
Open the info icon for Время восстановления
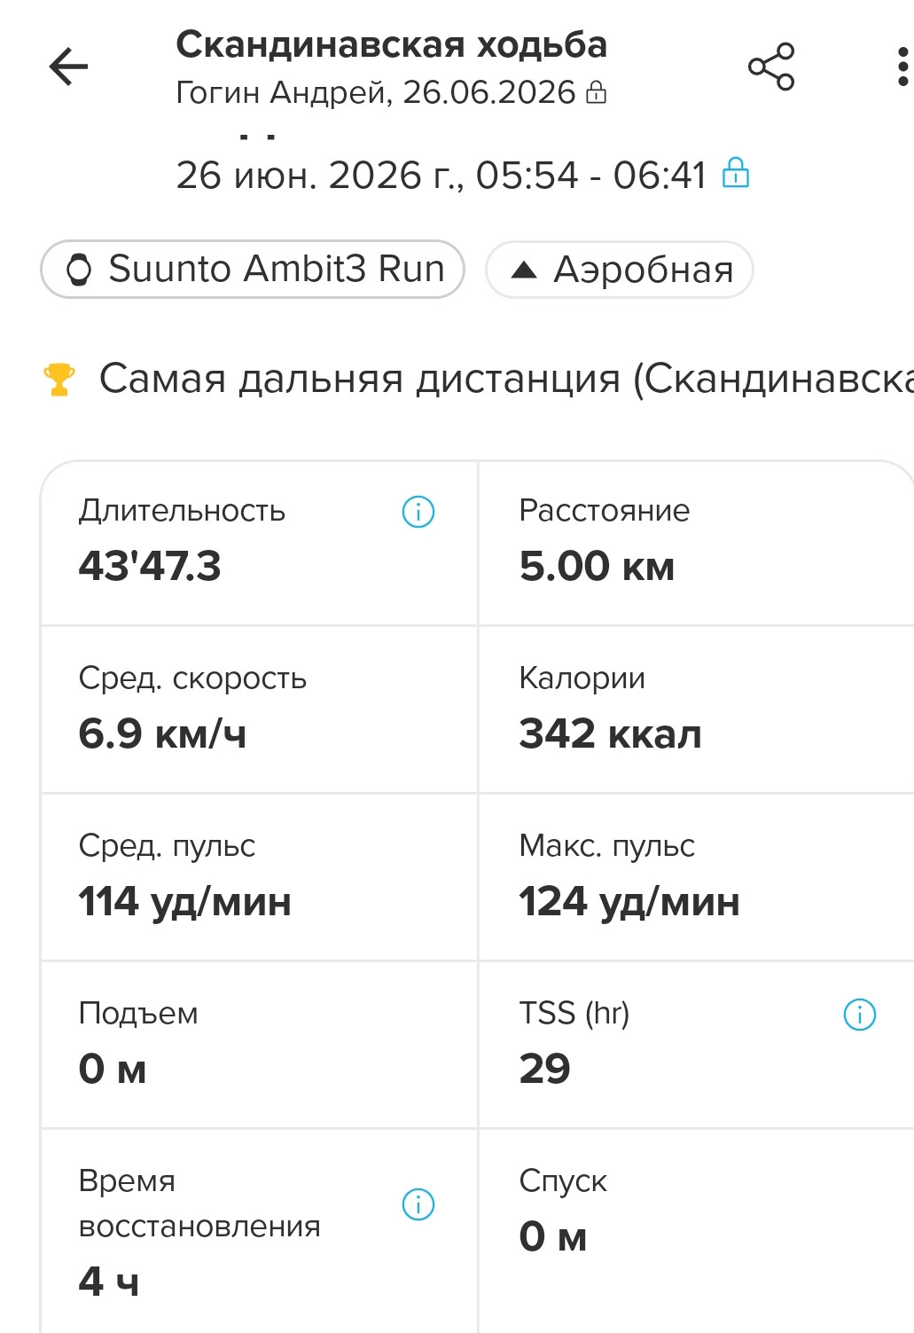click(x=418, y=1204)
